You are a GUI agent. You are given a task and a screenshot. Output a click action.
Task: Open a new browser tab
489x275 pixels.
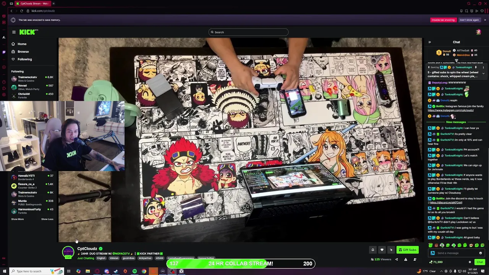pos(53,3)
